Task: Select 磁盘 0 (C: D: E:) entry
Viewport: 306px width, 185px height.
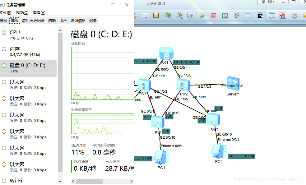Action: coord(28,68)
